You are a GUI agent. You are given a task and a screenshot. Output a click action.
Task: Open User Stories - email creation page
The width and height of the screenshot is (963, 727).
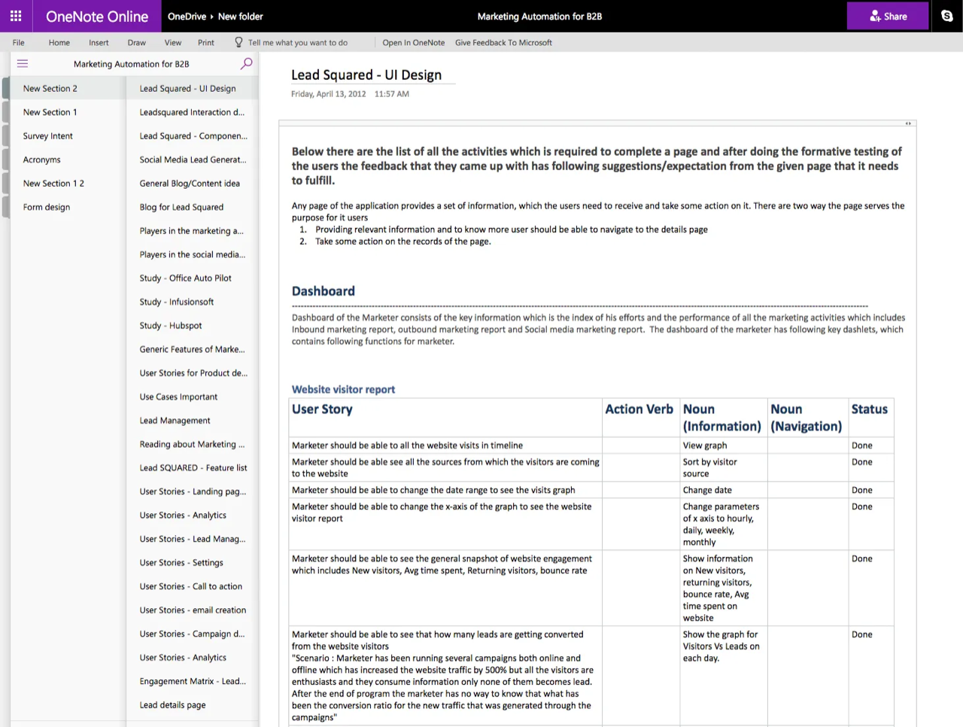(192, 610)
